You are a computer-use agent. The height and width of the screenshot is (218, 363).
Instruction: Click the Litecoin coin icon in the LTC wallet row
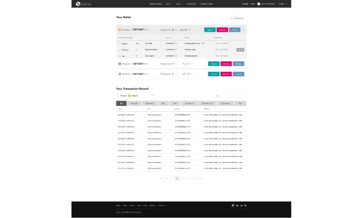[x=120, y=74]
